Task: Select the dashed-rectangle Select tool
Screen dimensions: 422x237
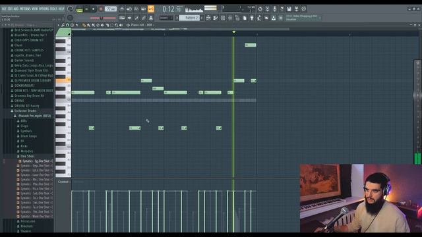Action: tap(111, 25)
